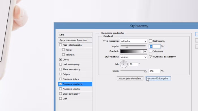Click the Skala slider handle
Image resolution: width=198 pixels, height=111 pixels.
point(145,71)
